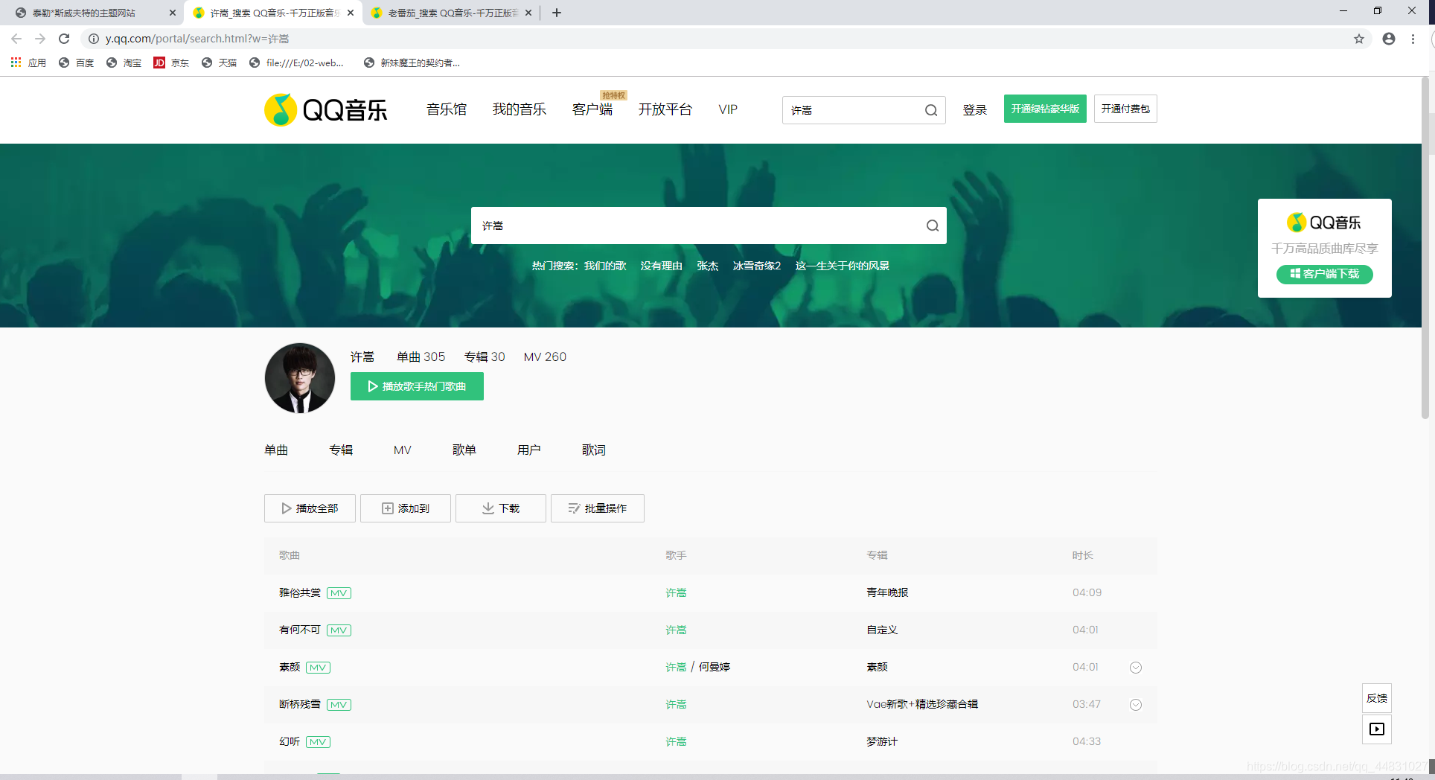
Task: Click 批量操作 batch button
Action: point(598,508)
